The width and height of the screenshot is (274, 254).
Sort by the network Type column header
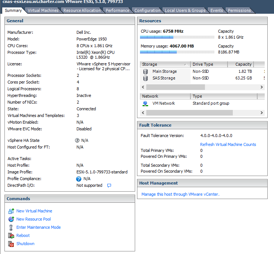point(224,96)
